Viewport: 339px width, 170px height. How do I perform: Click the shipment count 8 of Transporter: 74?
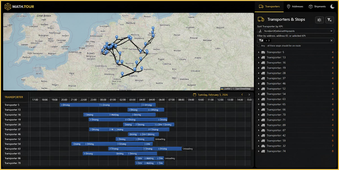333,151
